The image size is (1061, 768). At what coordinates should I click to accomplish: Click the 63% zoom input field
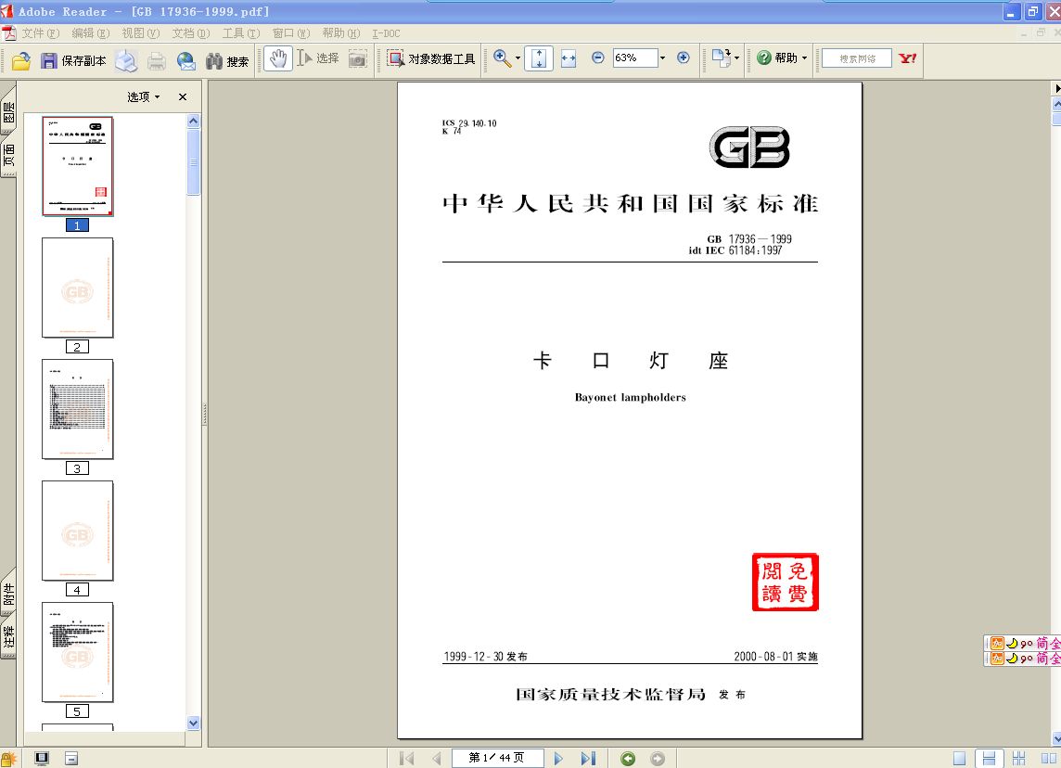tap(634, 58)
